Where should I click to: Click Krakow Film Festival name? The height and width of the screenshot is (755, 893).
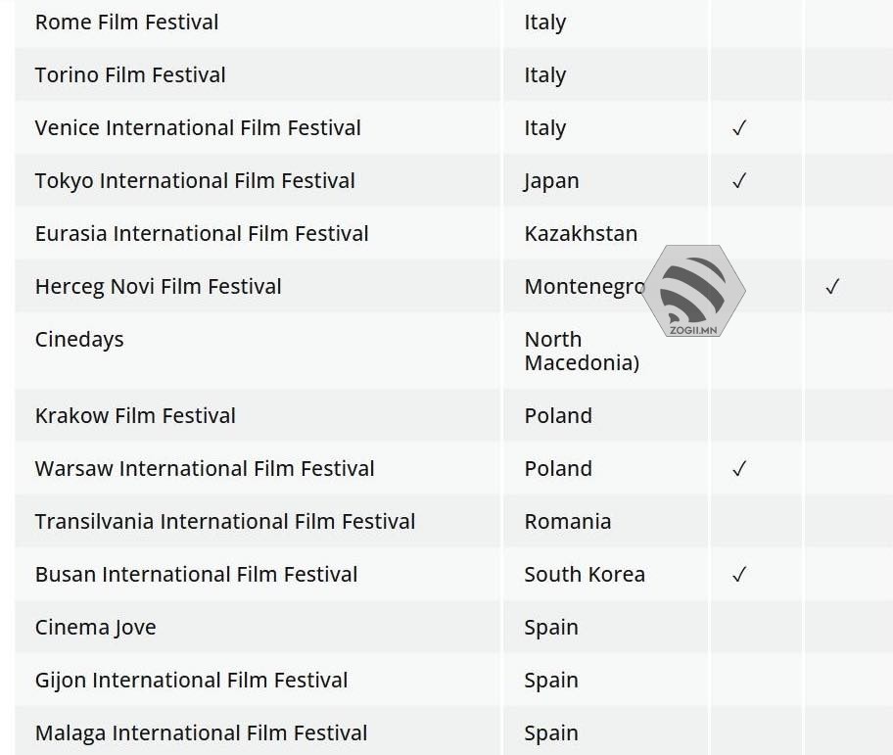pyautogui.click(x=135, y=416)
